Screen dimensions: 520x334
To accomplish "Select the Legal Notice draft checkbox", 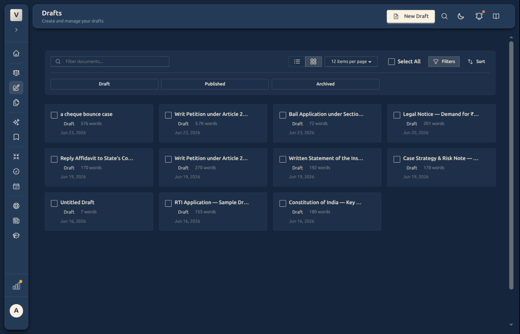I will [397, 115].
